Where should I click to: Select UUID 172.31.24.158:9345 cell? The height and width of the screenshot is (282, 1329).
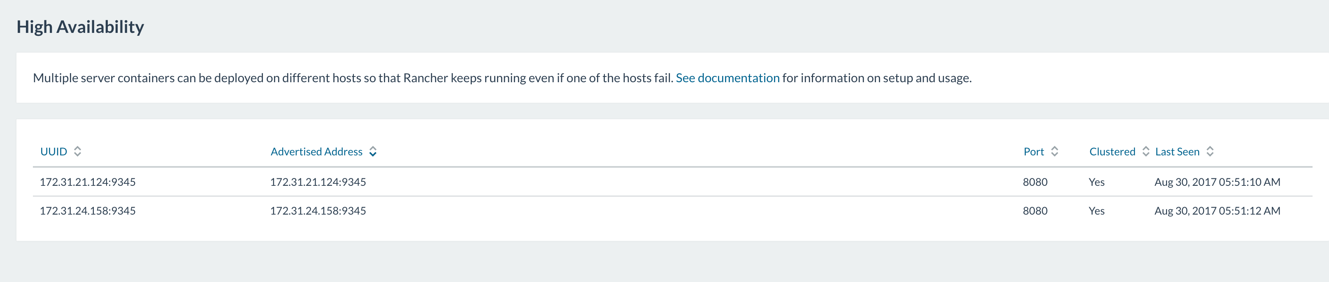[x=88, y=211]
